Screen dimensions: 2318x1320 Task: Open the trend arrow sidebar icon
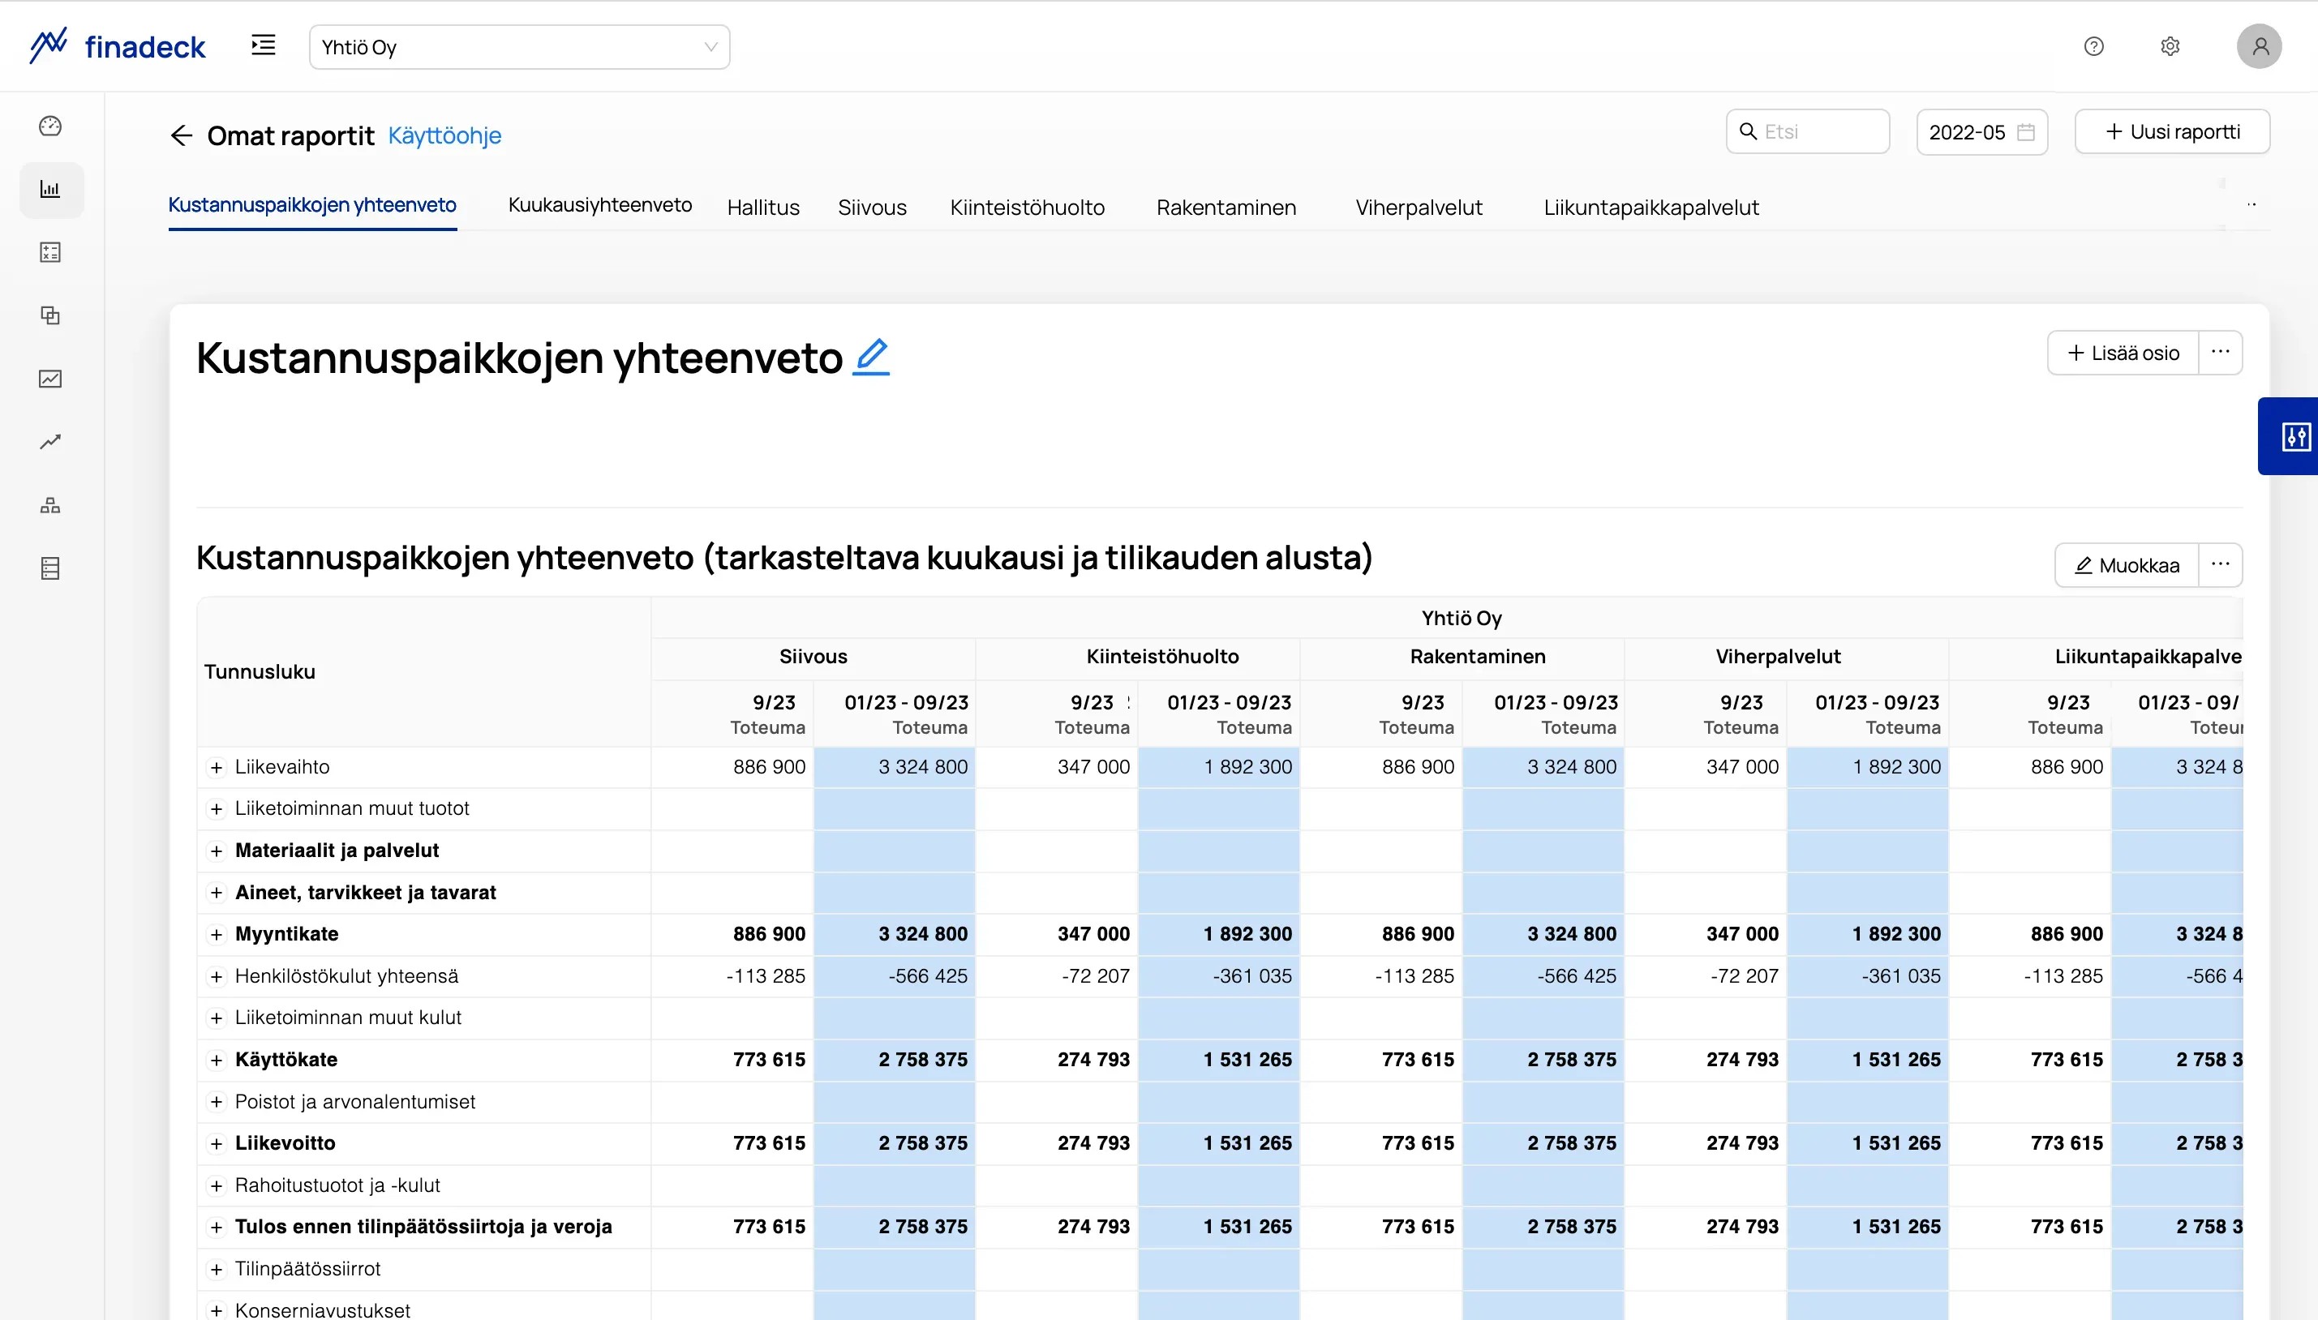51,442
